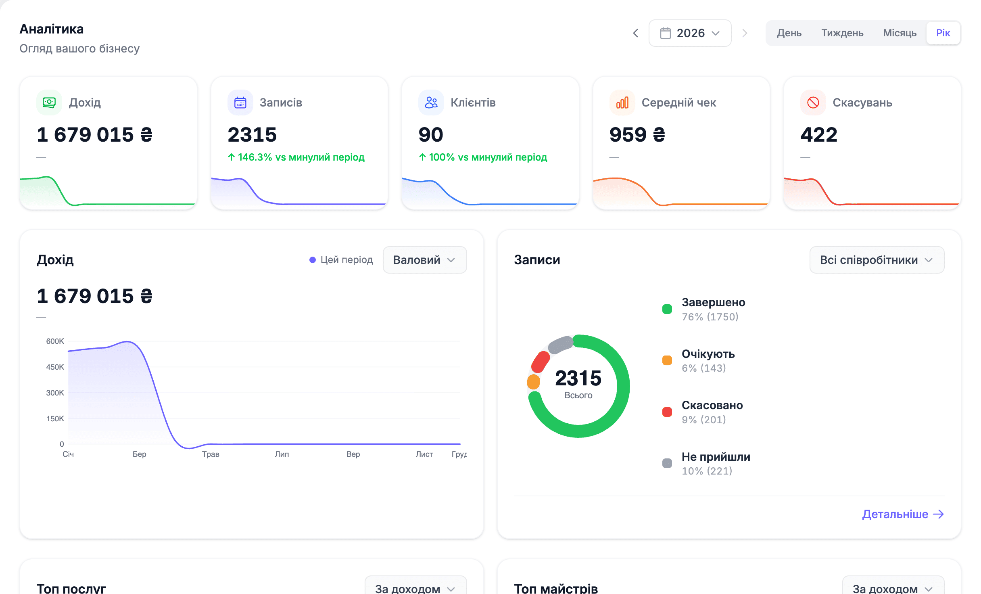Open the 2026 year picker

690,33
